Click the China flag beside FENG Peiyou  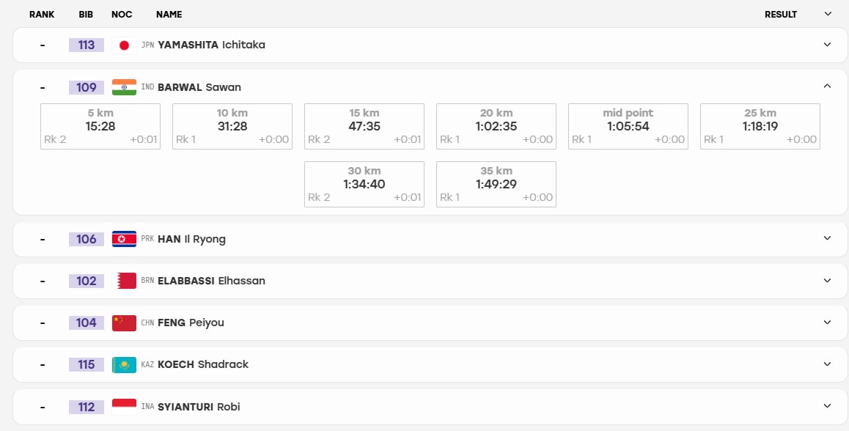pyautogui.click(x=124, y=323)
